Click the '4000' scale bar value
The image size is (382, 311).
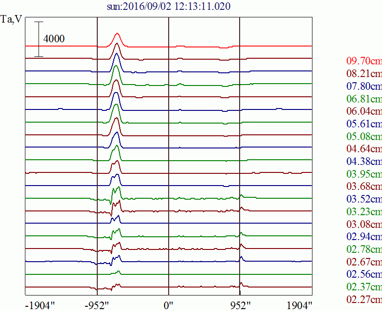point(54,39)
